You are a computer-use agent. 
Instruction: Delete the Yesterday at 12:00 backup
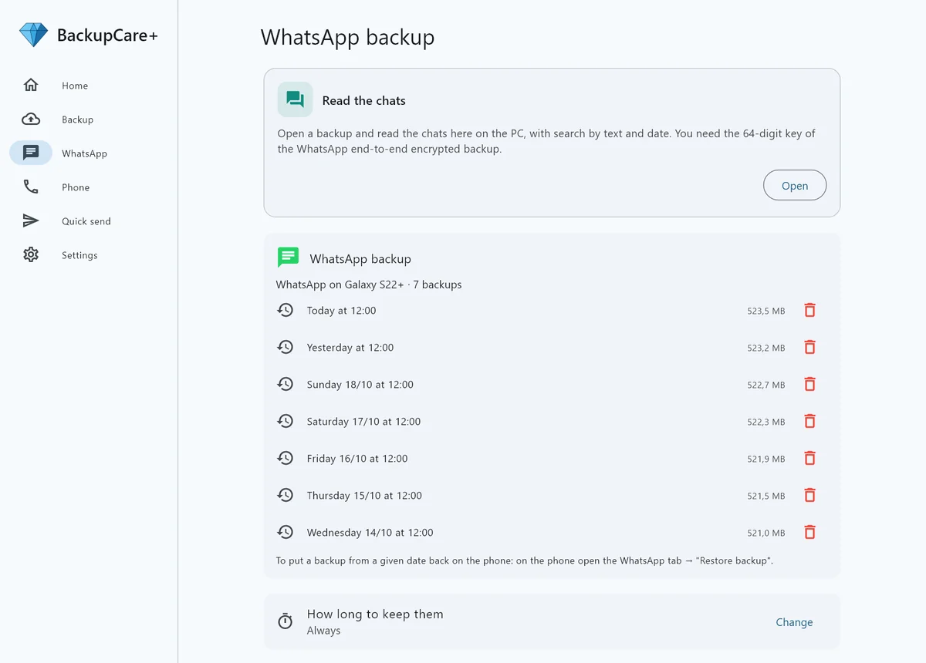(809, 347)
